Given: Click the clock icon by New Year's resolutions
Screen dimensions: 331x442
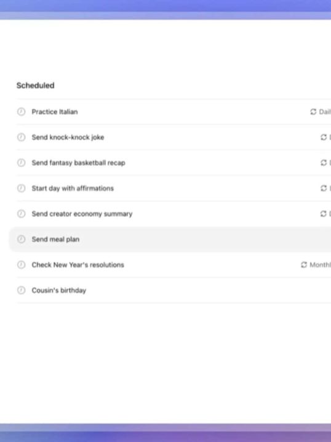Looking at the screenshot, I should pyautogui.click(x=21, y=265).
